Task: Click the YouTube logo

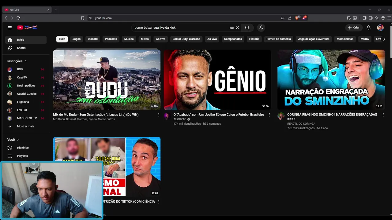Action: click(27, 28)
